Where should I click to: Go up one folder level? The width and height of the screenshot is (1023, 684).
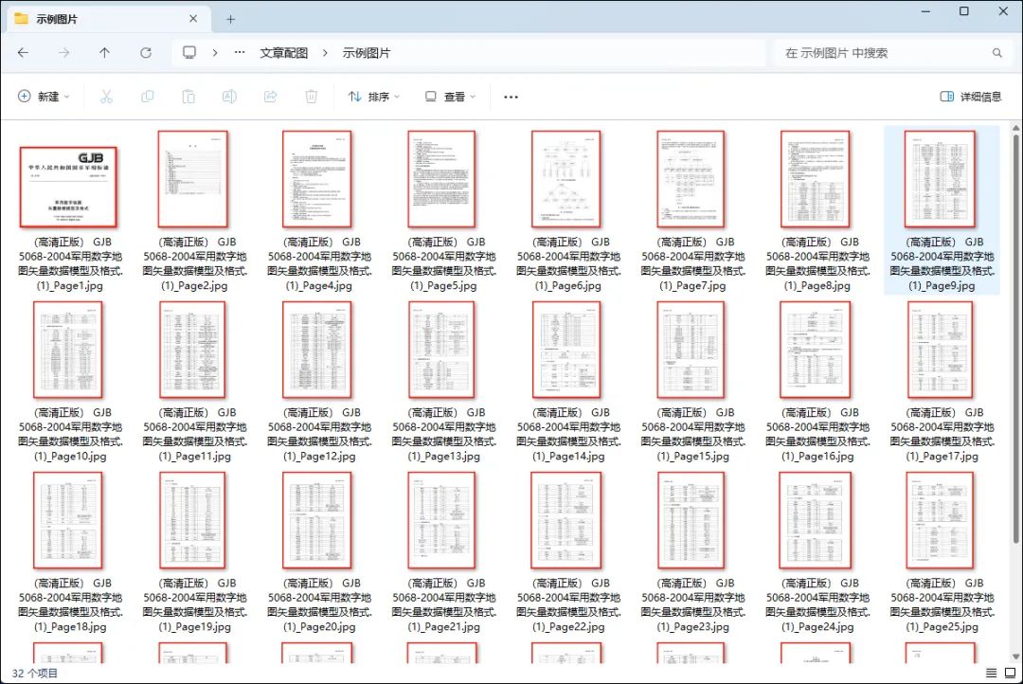tap(104, 53)
